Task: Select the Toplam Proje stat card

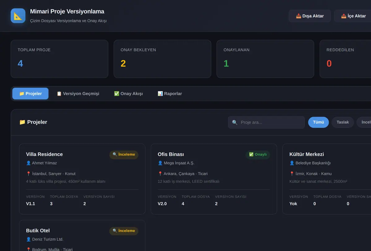Action: click(59, 59)
